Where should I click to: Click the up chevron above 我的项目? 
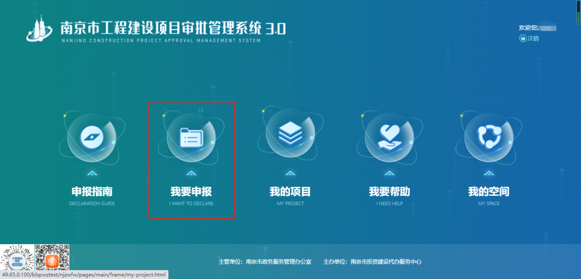click(x=290, y=173)
